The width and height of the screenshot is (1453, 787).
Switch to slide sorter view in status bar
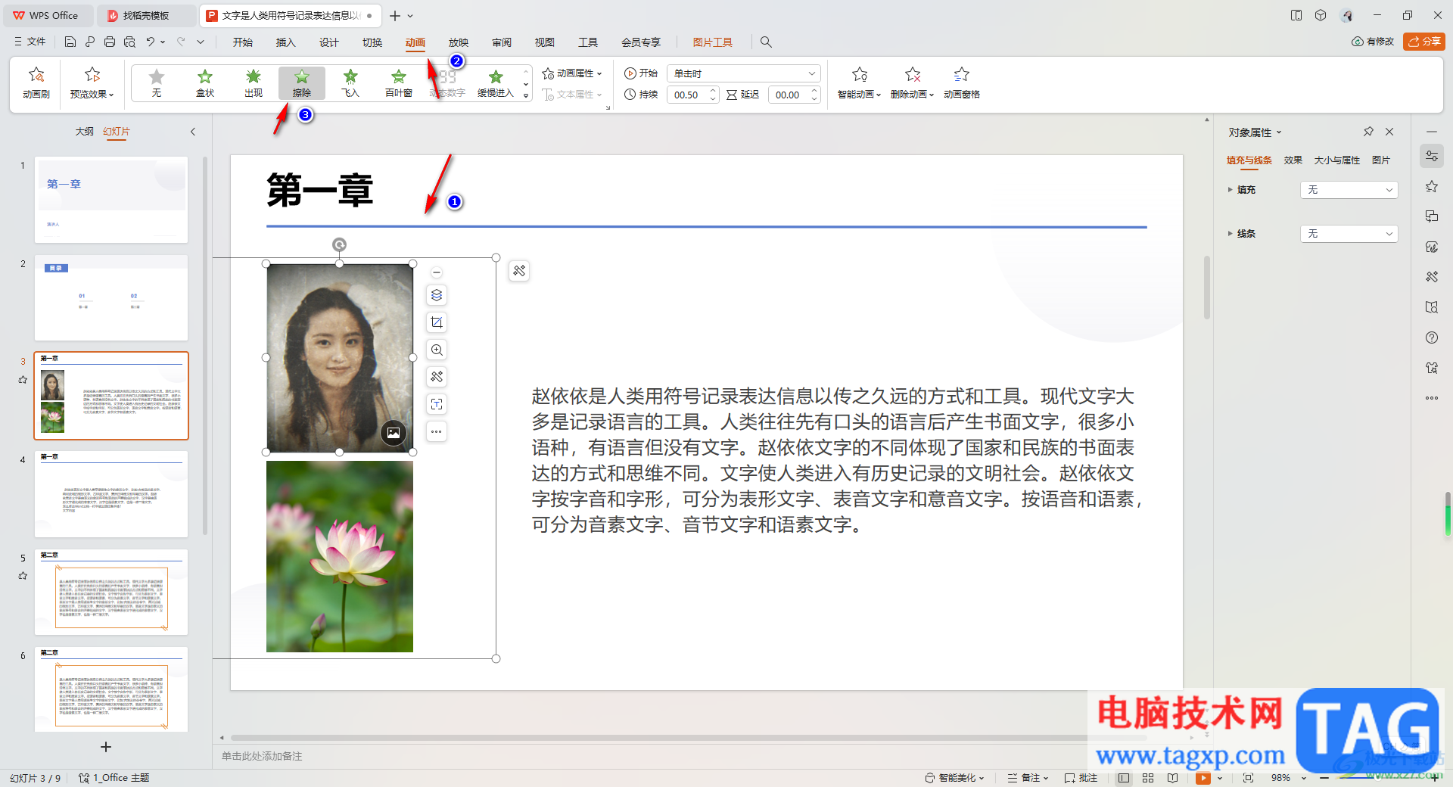(x=1148, y=778)
